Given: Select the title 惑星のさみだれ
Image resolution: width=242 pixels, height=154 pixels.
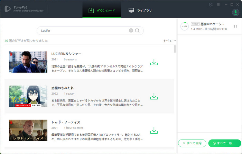Looking at the screenshot, I should 63,88.
